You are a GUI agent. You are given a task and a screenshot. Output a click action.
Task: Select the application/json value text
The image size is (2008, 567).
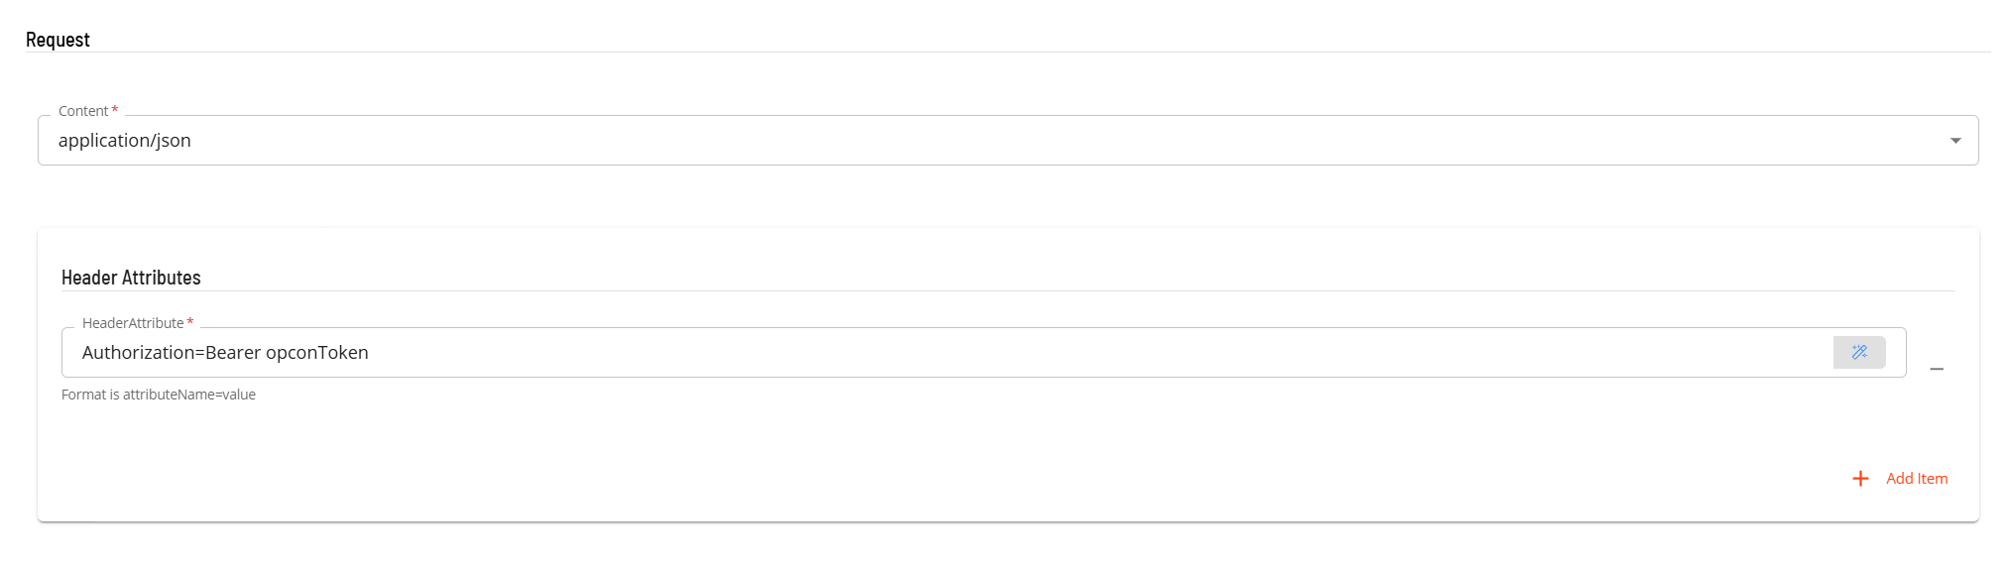point(125,141)
